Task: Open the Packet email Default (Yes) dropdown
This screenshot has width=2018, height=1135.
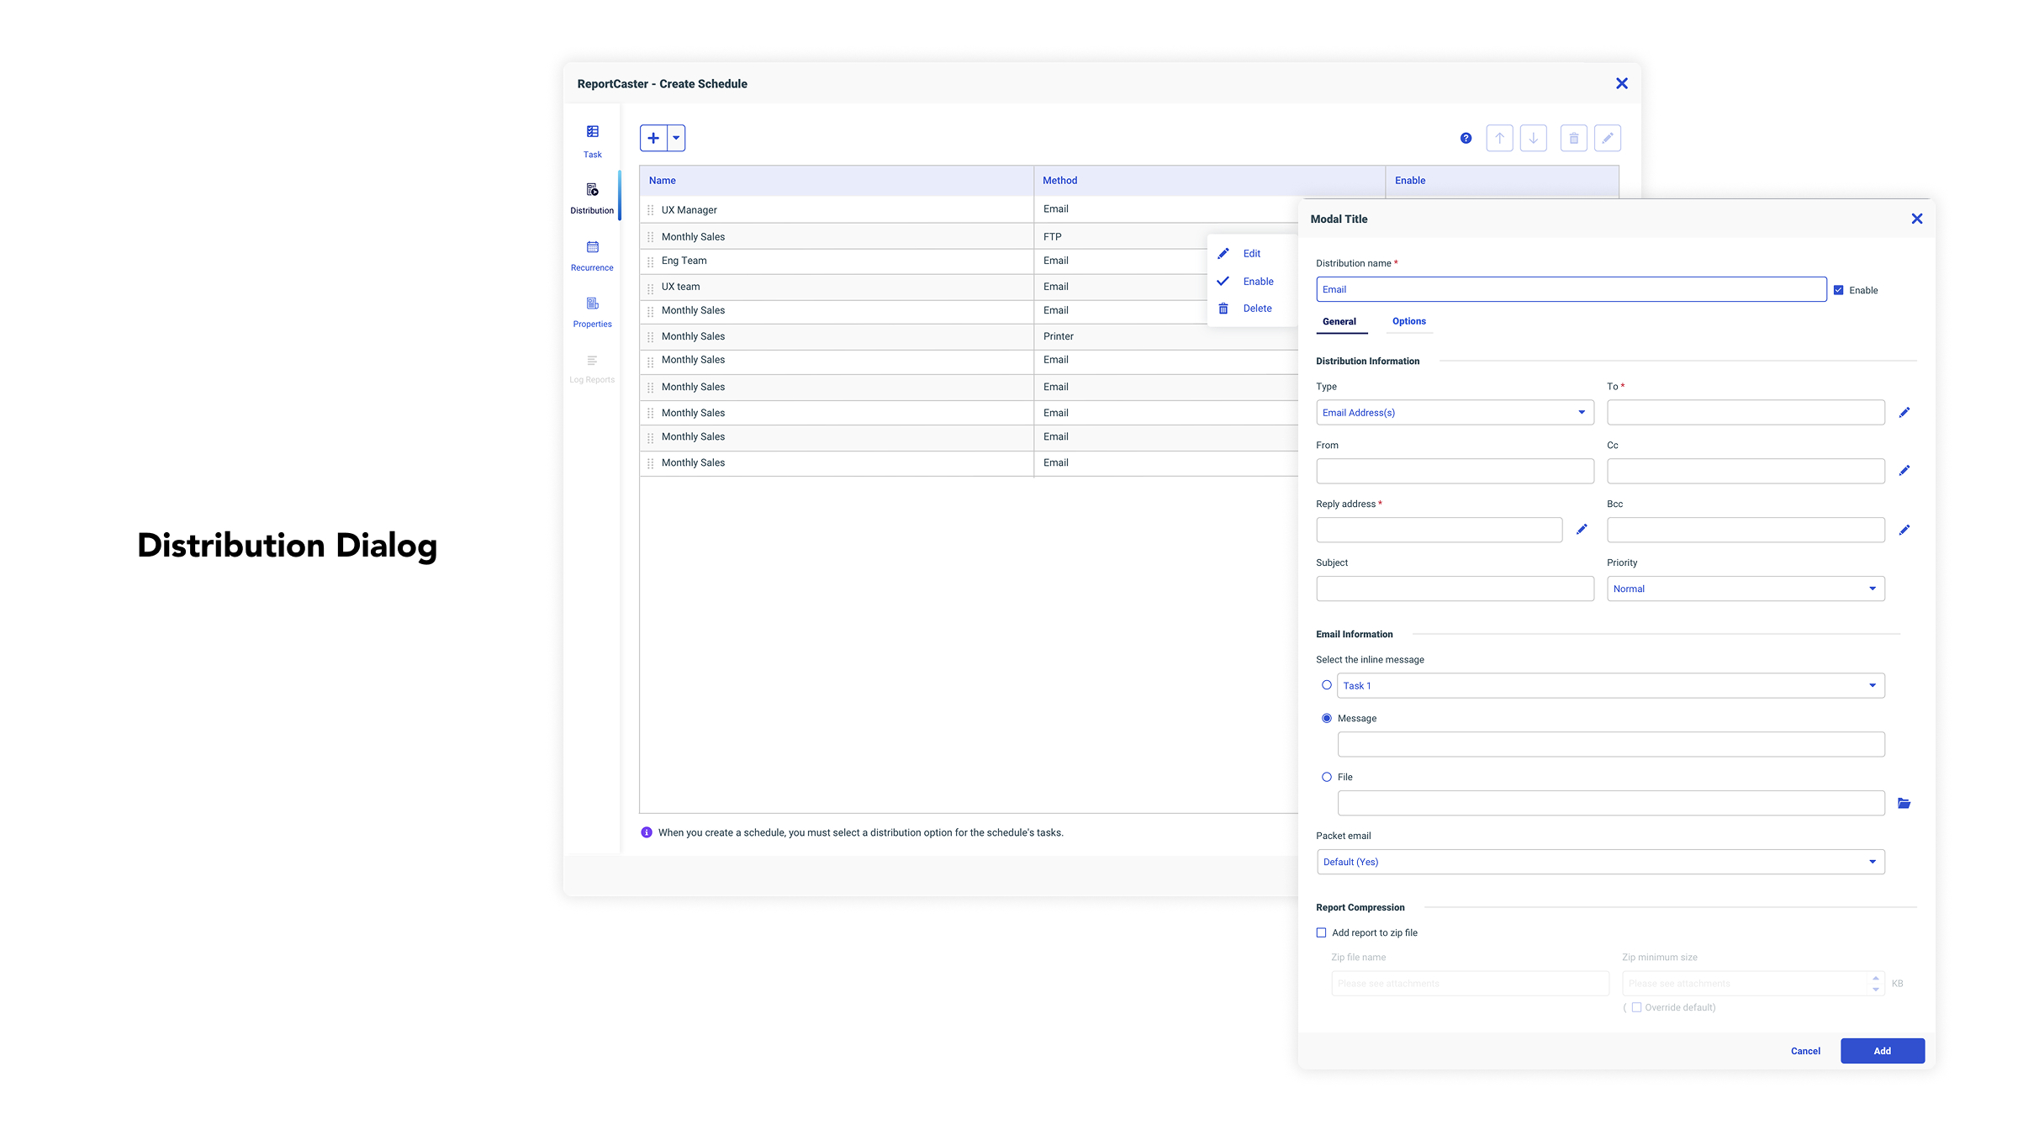Action: [x=1600, y=862]
